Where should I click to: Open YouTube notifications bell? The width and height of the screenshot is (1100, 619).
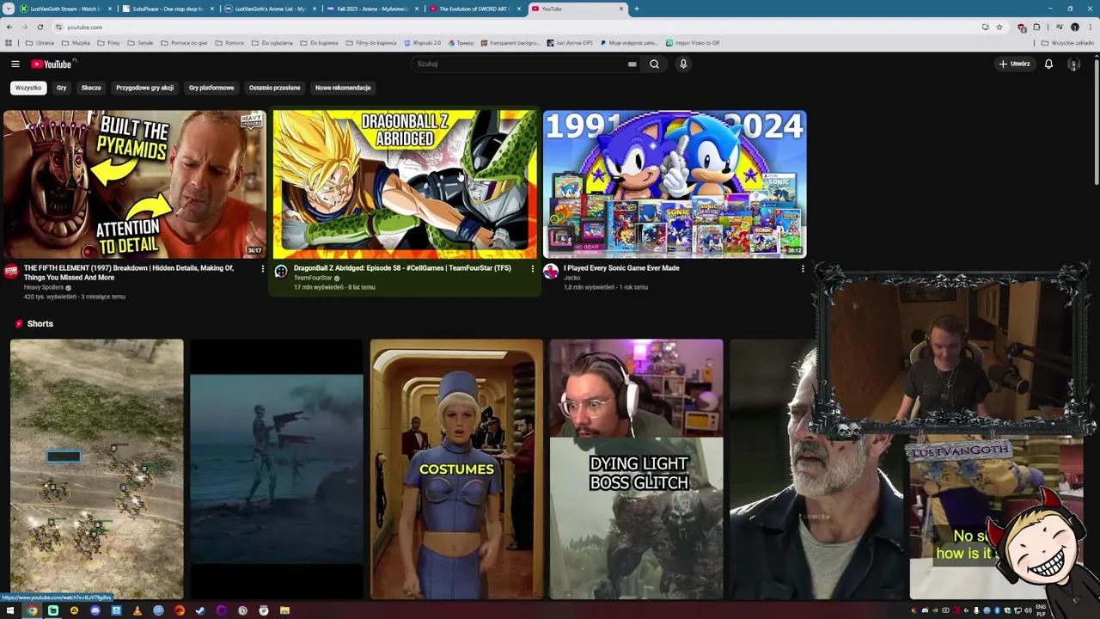click(1048, 64)
